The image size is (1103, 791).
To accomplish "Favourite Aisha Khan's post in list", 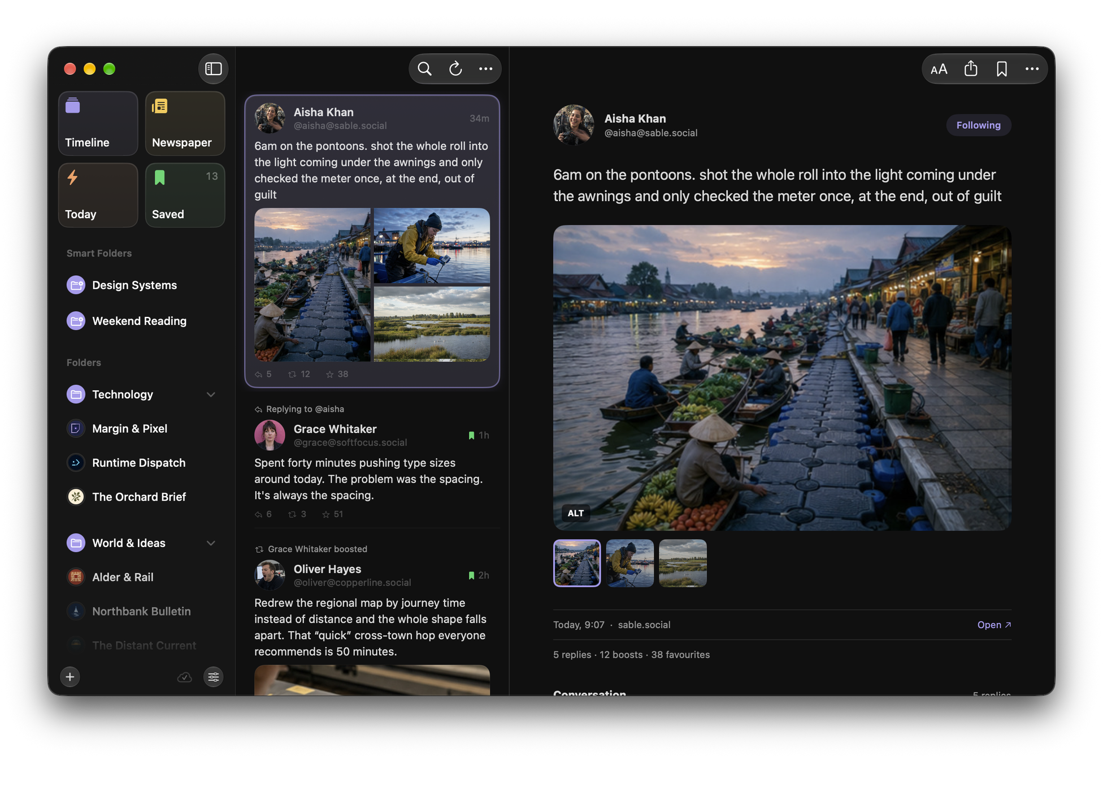I will (x=337, y=374).
